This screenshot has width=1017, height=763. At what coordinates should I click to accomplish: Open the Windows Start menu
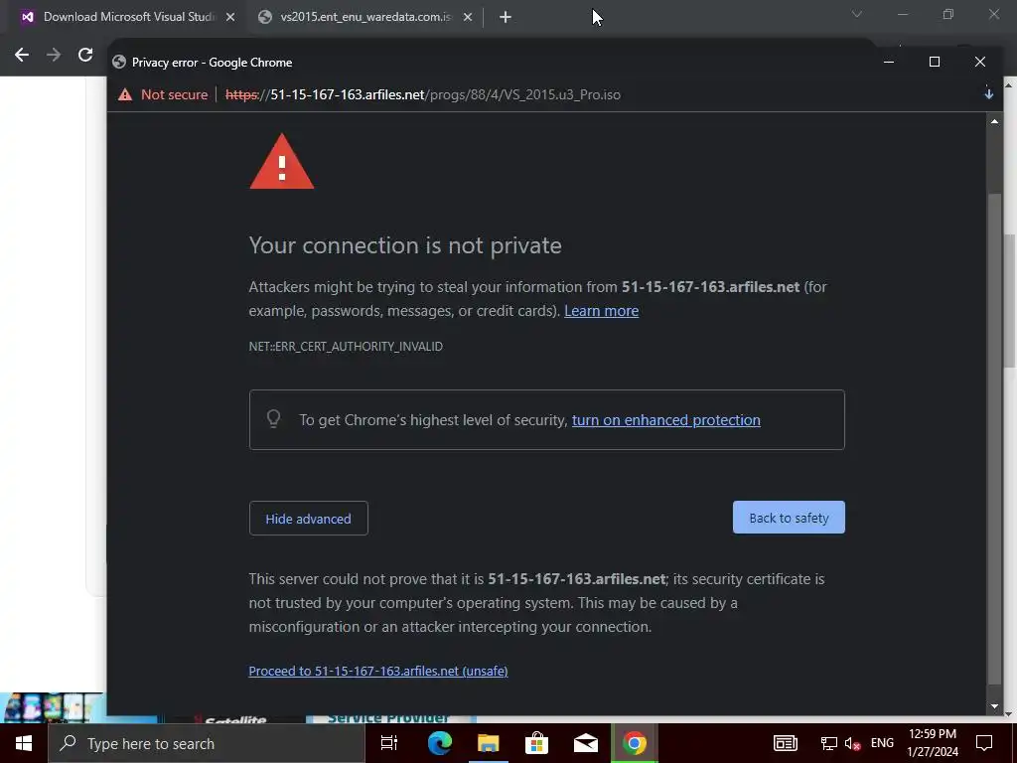(x=24, y=743)
